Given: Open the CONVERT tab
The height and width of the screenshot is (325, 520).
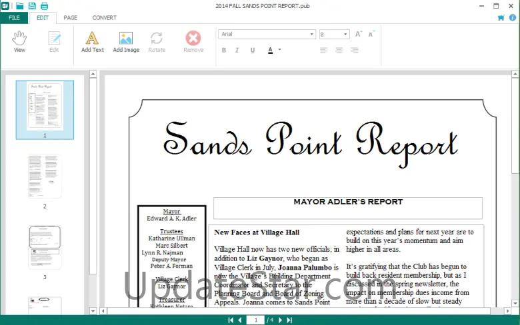Looking at the screenshot, I should (104, 18).
